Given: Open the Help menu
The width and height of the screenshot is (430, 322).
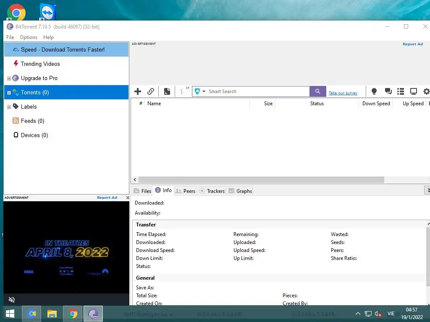Looking at the screenshot, I should click(48, 37).
